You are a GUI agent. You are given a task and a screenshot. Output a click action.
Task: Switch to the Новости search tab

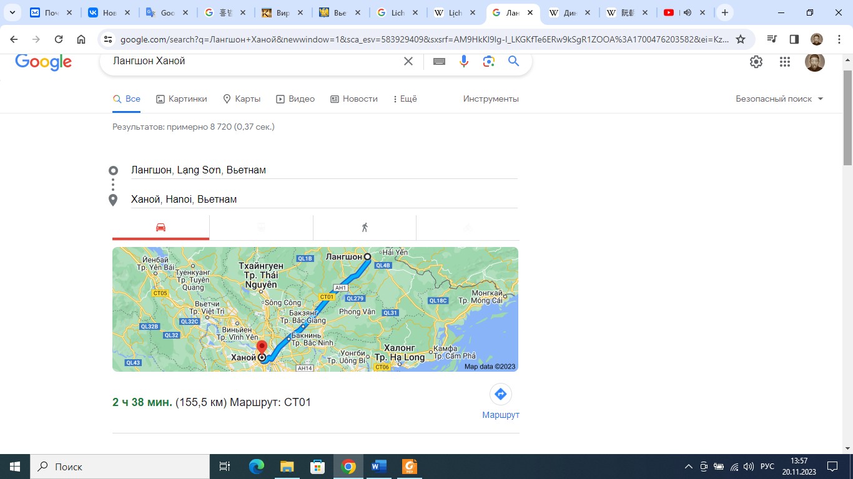click(x=354, y=99)
